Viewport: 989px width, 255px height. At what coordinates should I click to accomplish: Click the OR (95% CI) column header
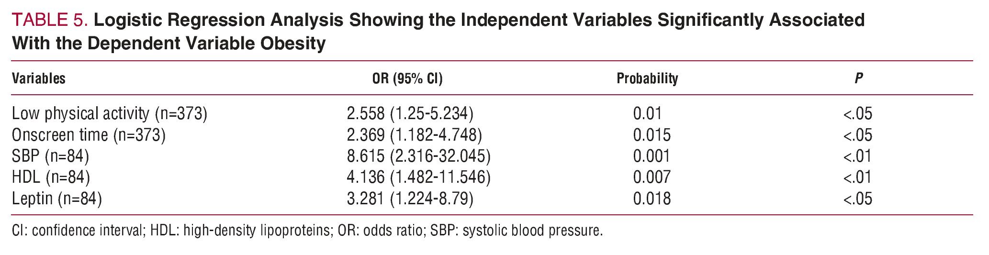[407, 78]
